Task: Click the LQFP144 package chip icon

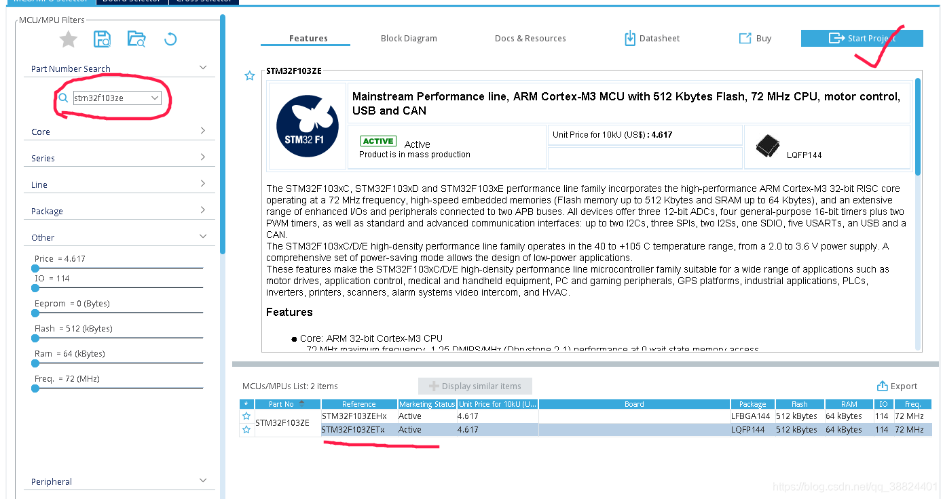Action: pyautogui.click(x=767, y=146)
